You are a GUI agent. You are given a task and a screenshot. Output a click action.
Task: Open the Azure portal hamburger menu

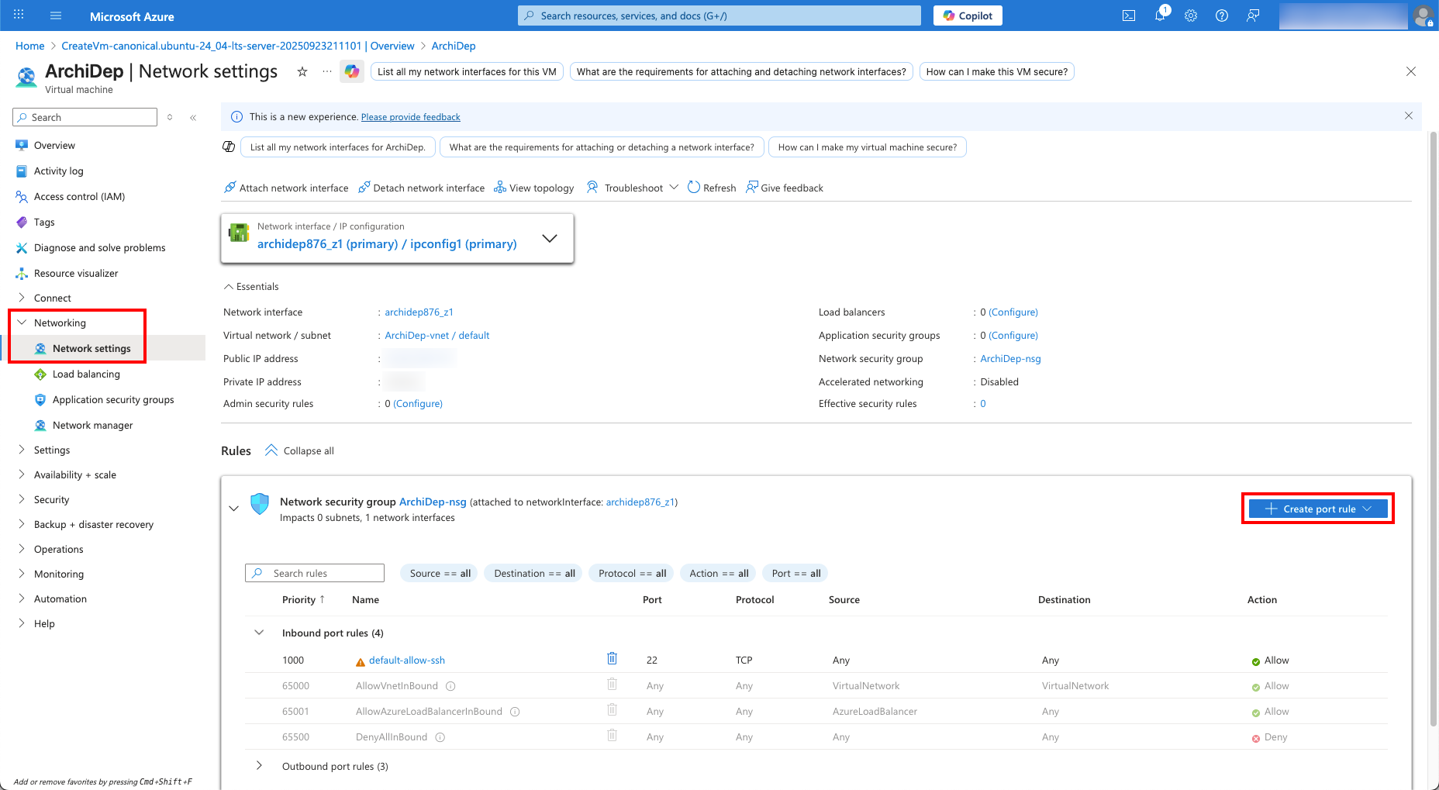coord(56,16)
